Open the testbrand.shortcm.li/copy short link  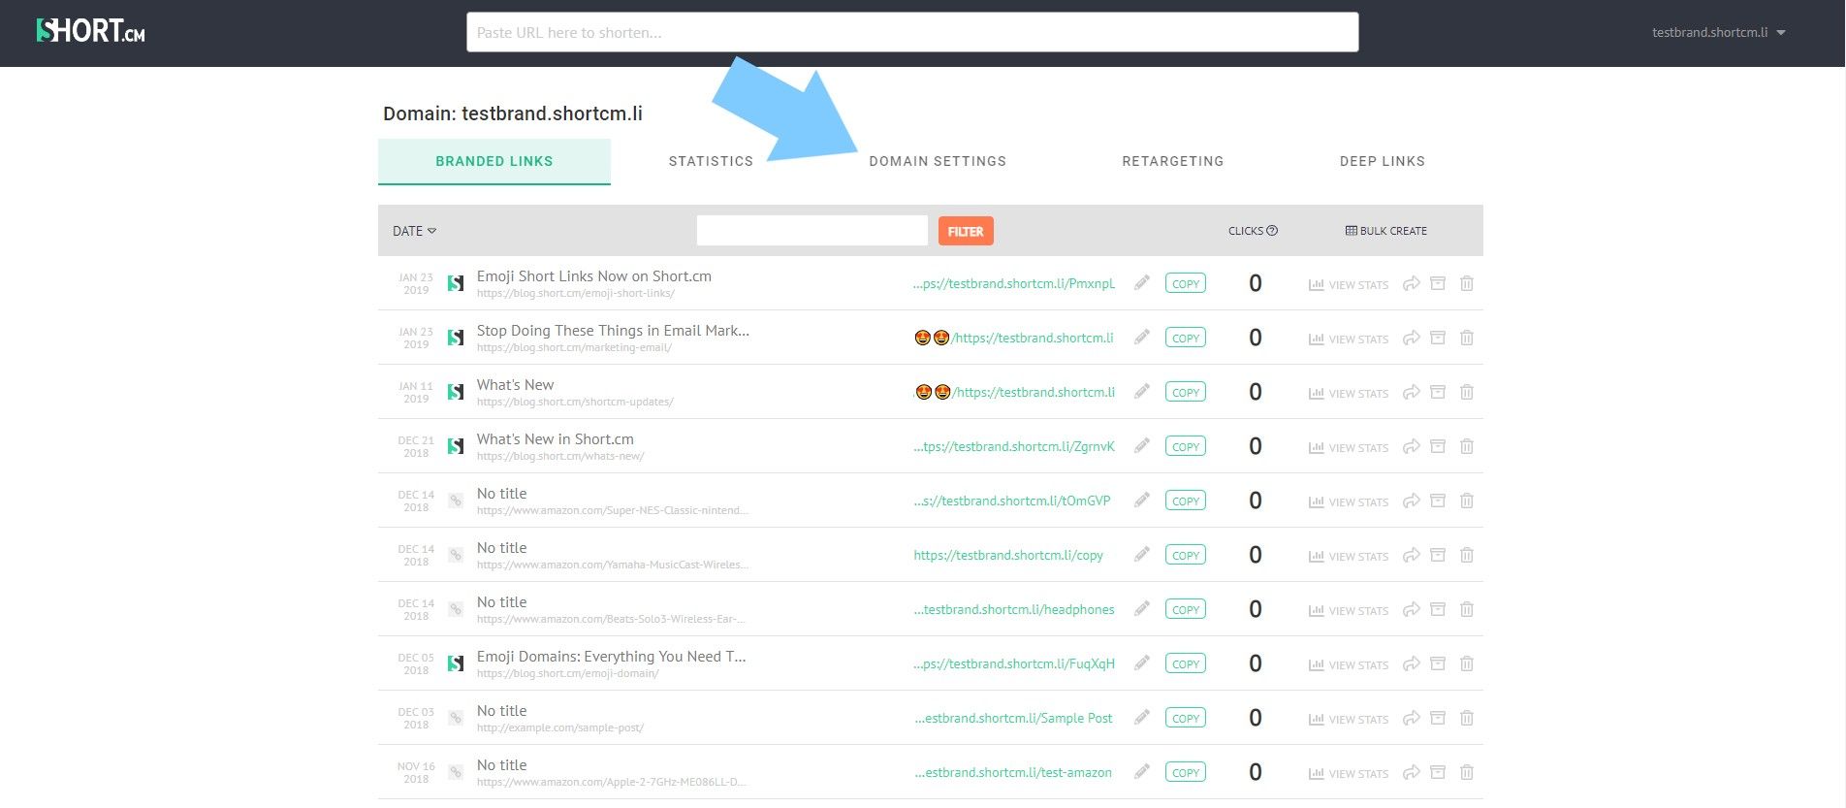point(1008,555)
